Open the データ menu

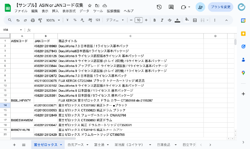(84, 11)
